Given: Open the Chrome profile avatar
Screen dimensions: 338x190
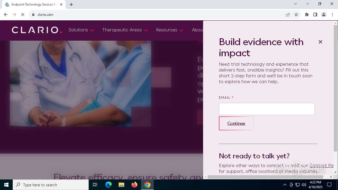Looking at the screenshot, I should (324, 15).
